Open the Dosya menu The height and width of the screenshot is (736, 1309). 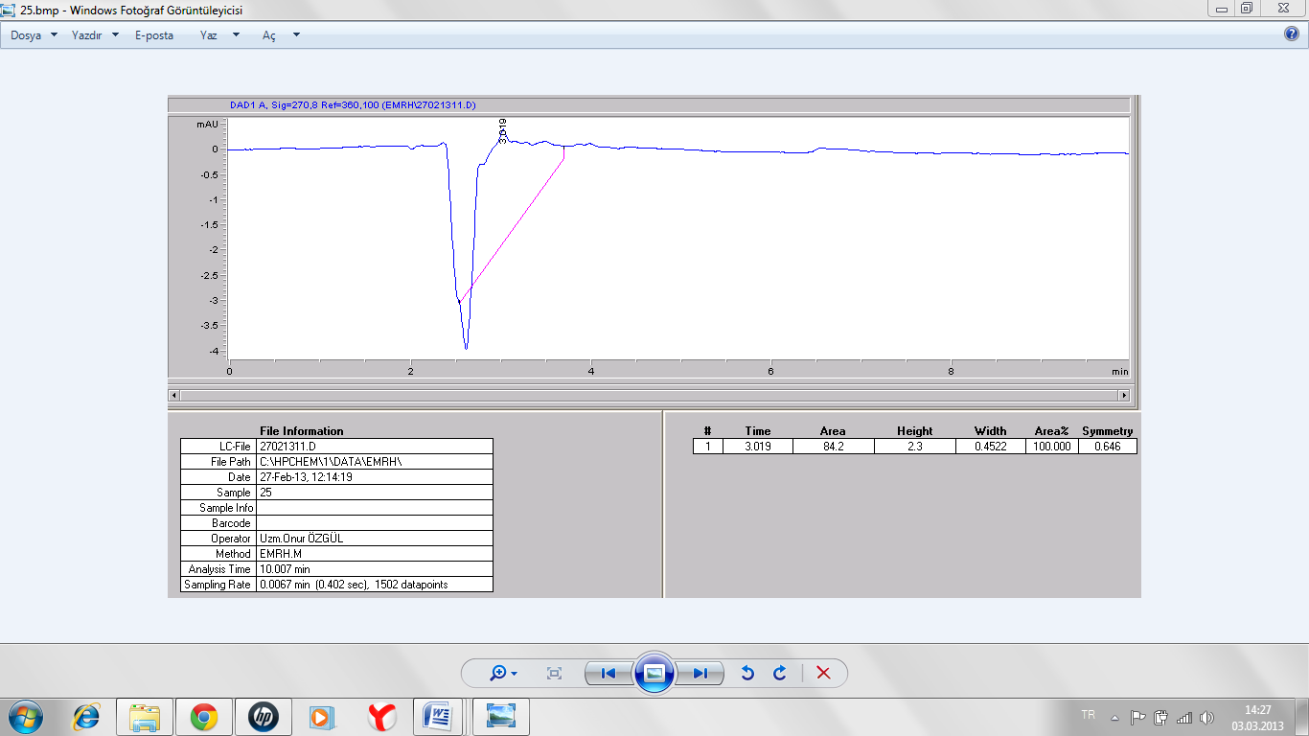click(x=26, y=35)
